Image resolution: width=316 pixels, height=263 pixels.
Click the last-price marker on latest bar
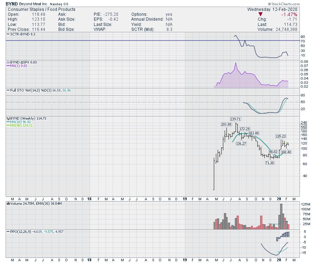click(x=288, y=143)
